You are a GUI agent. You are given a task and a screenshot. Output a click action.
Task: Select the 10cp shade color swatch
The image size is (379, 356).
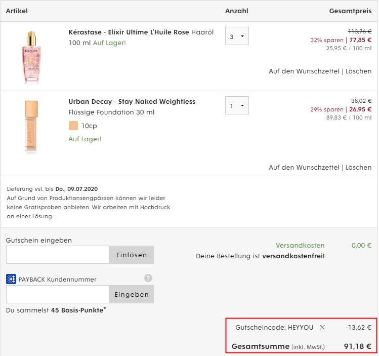click(73, 126)
